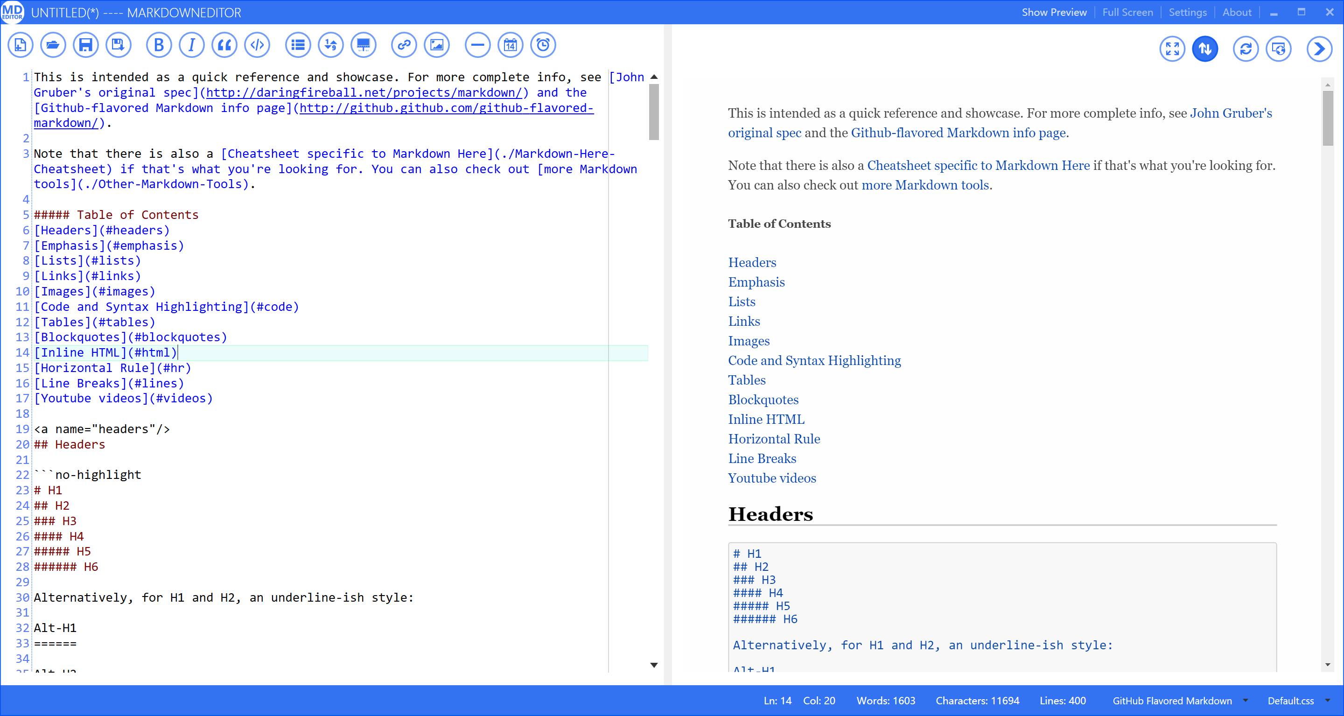Follow the Line Breaks link in the preview
Image resolution: width=1344 pixels, height=716 pixels.
(x=762, y=459)
